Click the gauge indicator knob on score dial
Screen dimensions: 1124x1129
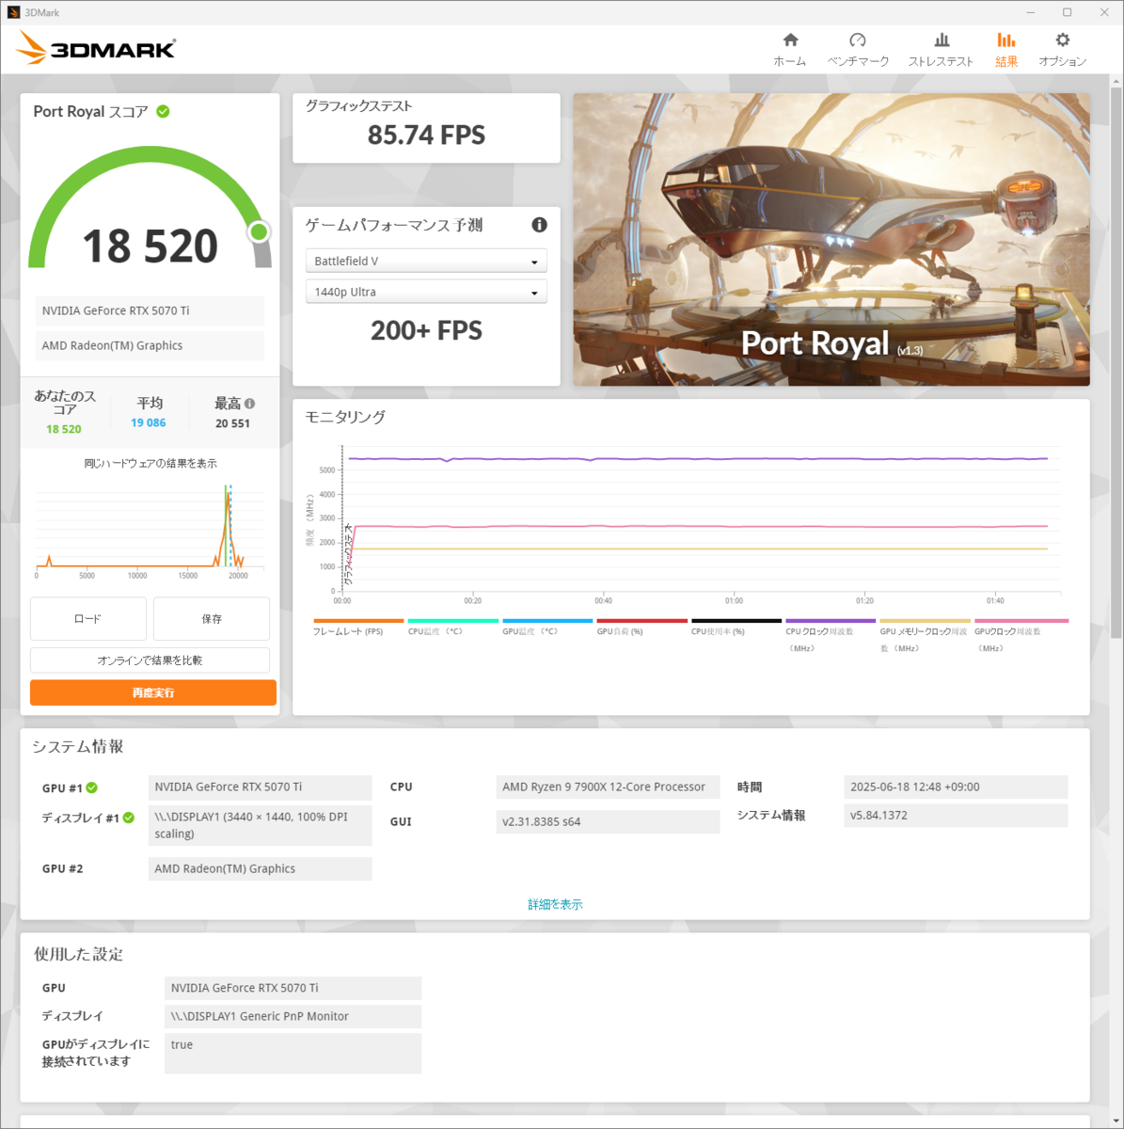[x=259, y=231]
